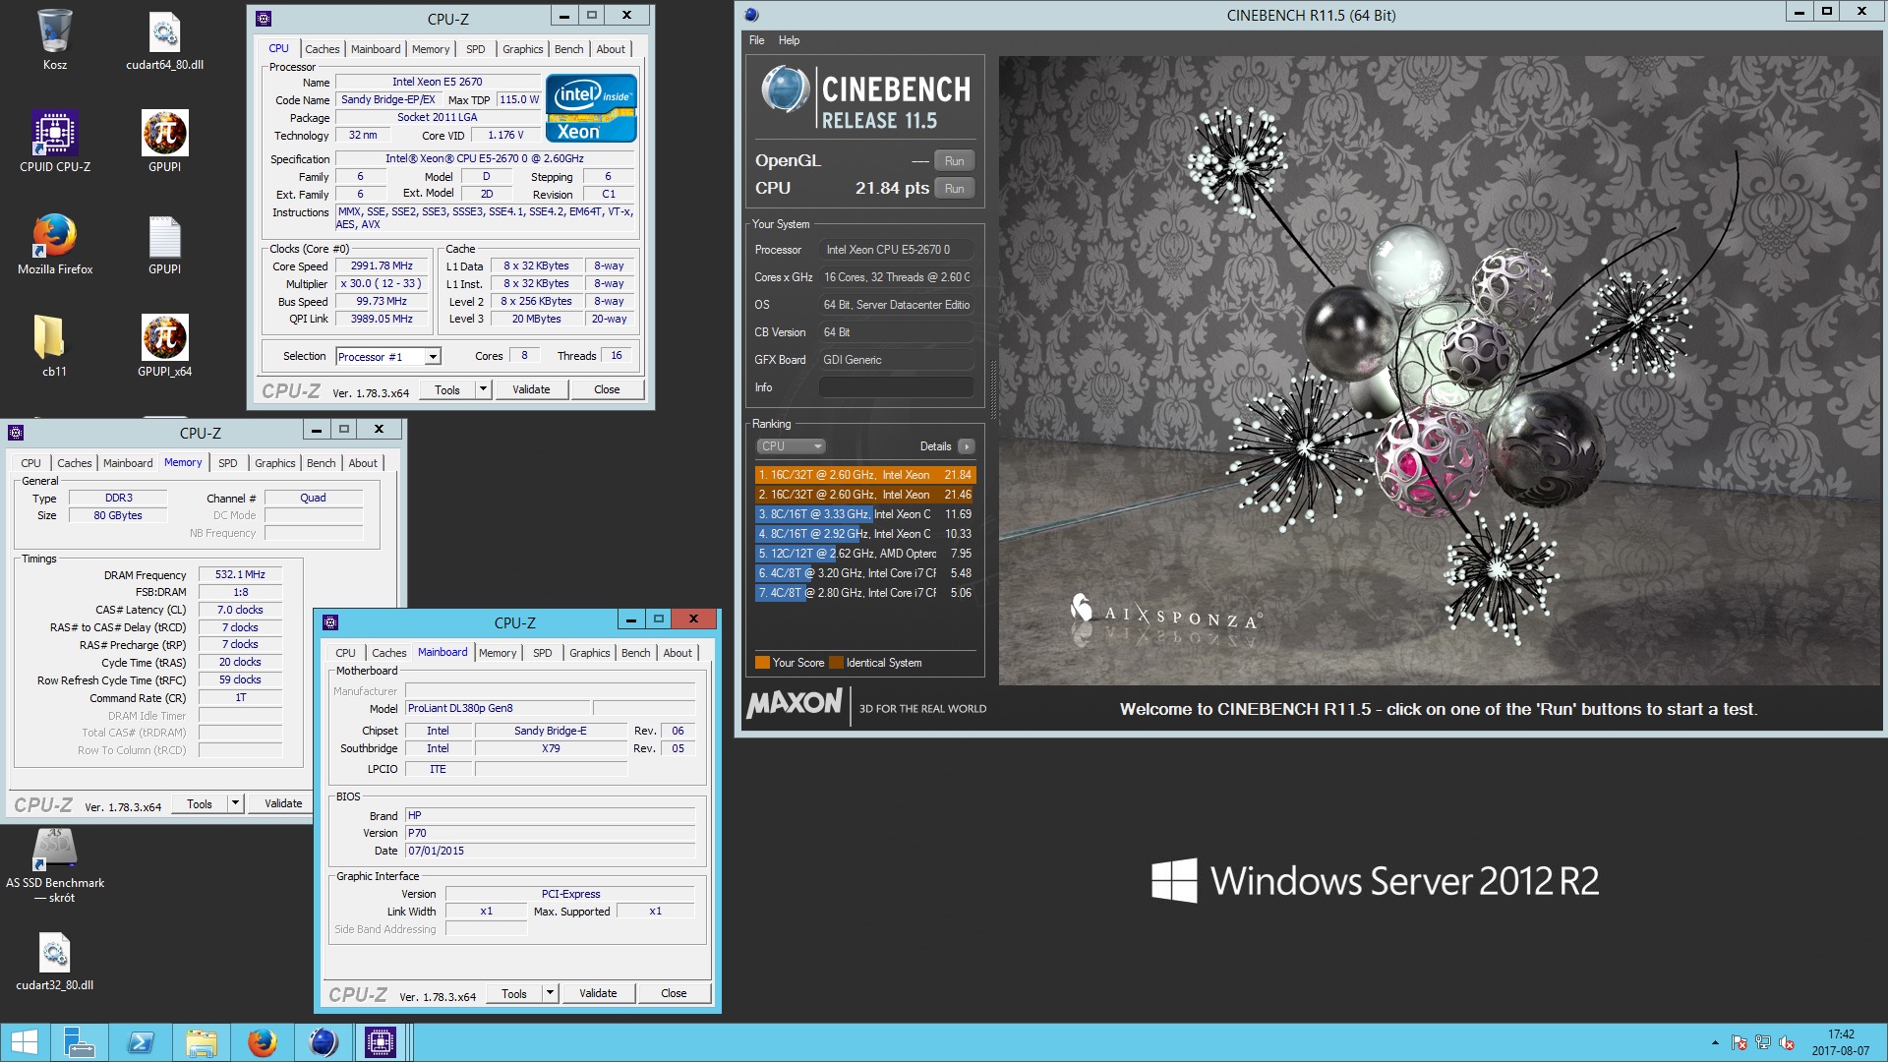Image resolution: width=1888 pixels, height=1062 pixels.
Task: Open the CPU ranking type dropdown in Cinebench
Action: click(x=792, y=446)
